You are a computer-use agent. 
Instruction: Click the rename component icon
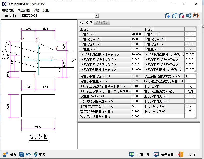[x=189, y=16]
